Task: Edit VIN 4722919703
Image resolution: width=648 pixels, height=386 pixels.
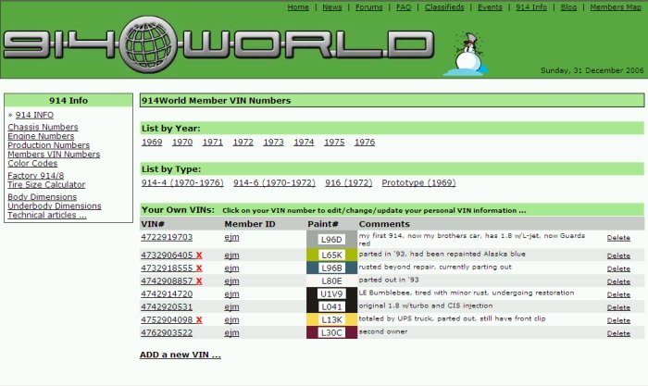Action: (167, 237)
